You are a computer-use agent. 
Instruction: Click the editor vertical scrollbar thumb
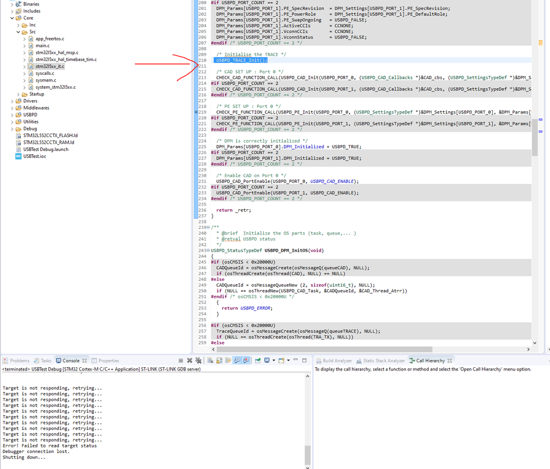[x=535, y=137]
